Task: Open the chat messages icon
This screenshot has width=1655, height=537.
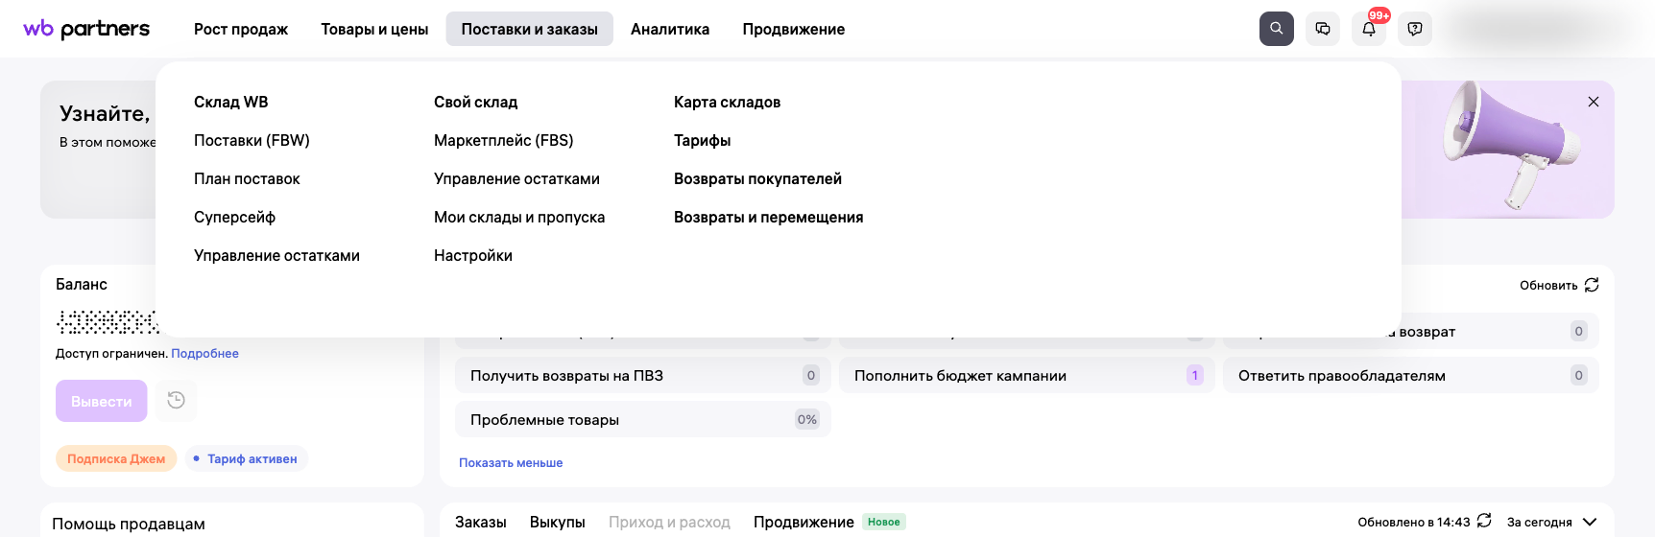Action: tap(1323, 29)
